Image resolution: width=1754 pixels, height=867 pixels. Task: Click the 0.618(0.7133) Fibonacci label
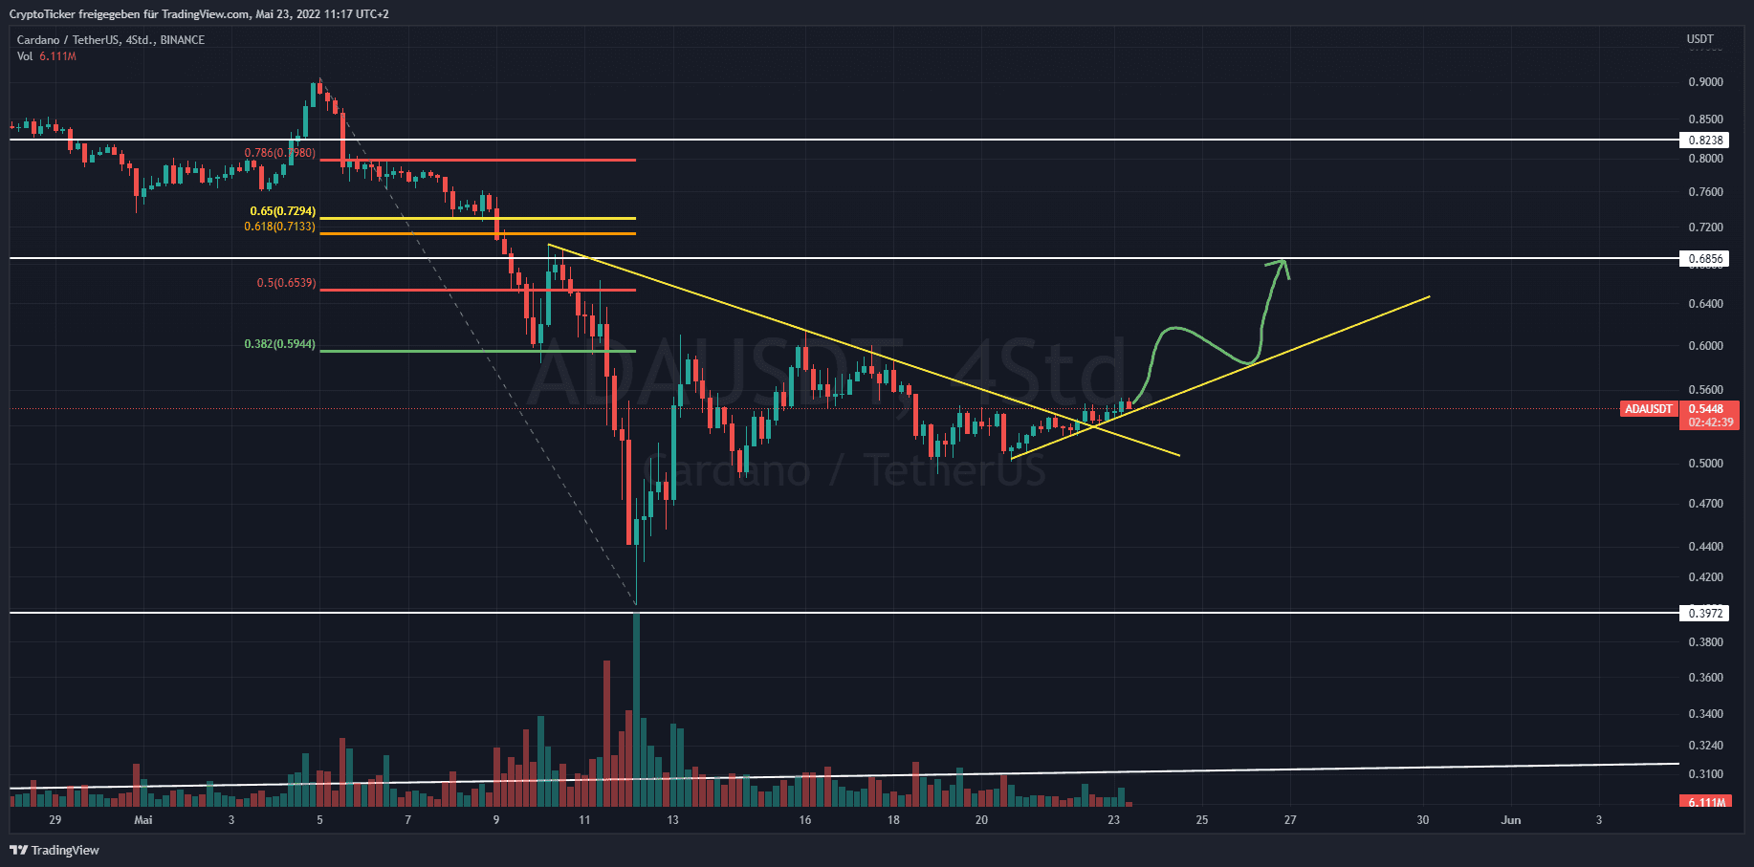[279, 227]
